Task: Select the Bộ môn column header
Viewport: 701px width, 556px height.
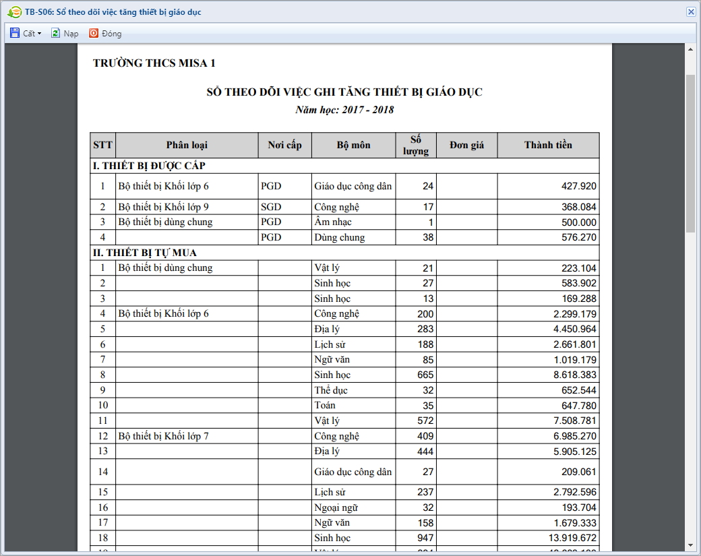Action: 354,146
